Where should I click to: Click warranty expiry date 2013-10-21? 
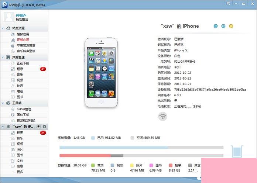[182, 84]
